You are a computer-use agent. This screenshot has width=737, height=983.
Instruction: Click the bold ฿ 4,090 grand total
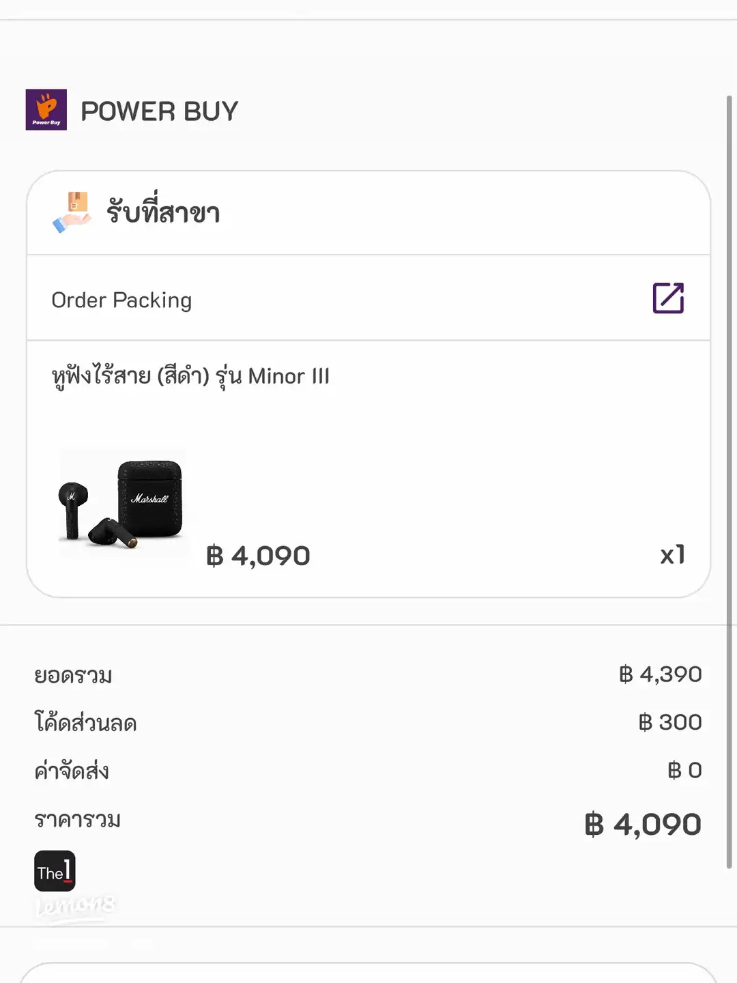coord(643,825)
